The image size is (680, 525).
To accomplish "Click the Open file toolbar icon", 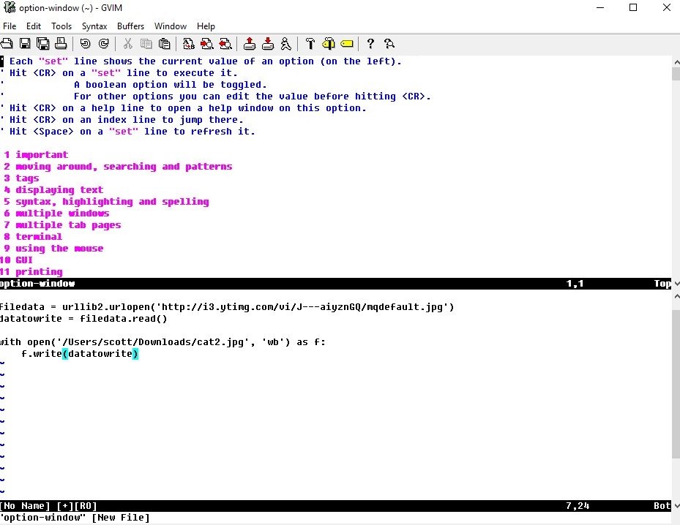I will click(x=7, y=43).
